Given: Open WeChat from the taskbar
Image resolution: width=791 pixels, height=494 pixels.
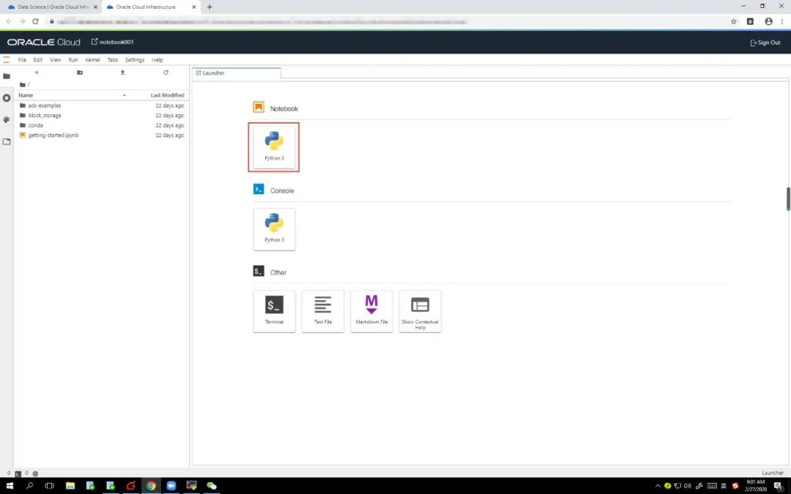Looking at the screenshot, I should pos(212,486).
